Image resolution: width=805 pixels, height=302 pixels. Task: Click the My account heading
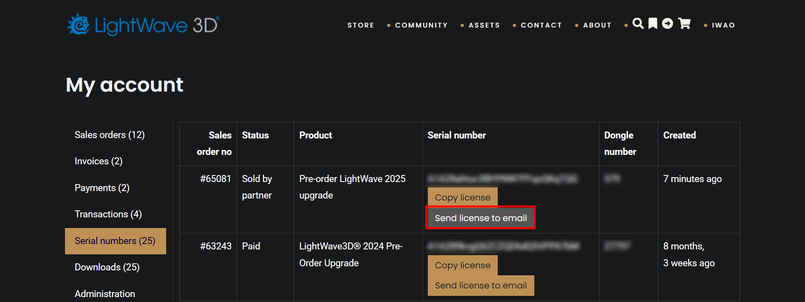click(125, 85)
